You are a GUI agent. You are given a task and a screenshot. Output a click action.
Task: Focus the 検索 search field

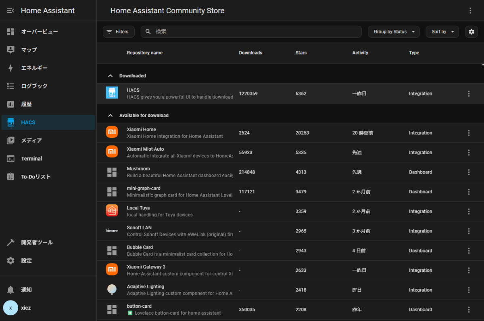pos(251,31)
